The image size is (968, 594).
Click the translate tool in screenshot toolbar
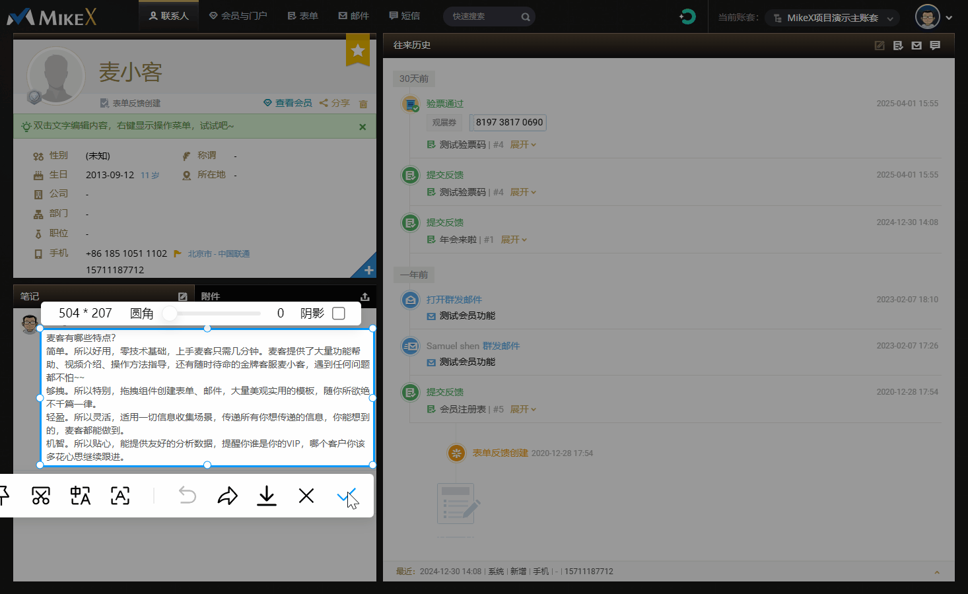[x=81, y=496]
